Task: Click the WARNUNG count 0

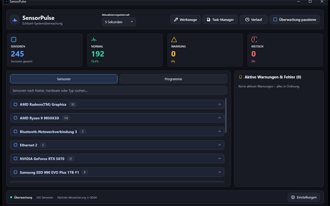Action: (173, 54)
